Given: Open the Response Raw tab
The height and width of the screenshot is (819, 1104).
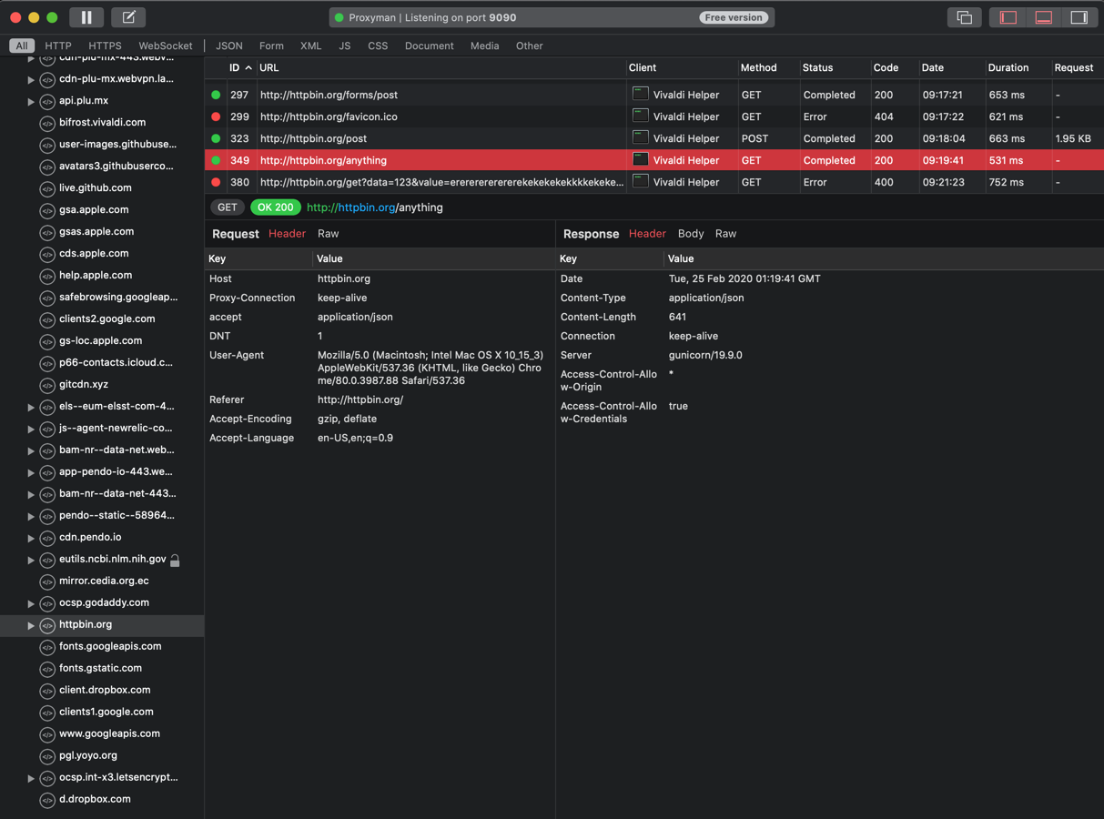Looking at the screenshot, I should [725, 234].
